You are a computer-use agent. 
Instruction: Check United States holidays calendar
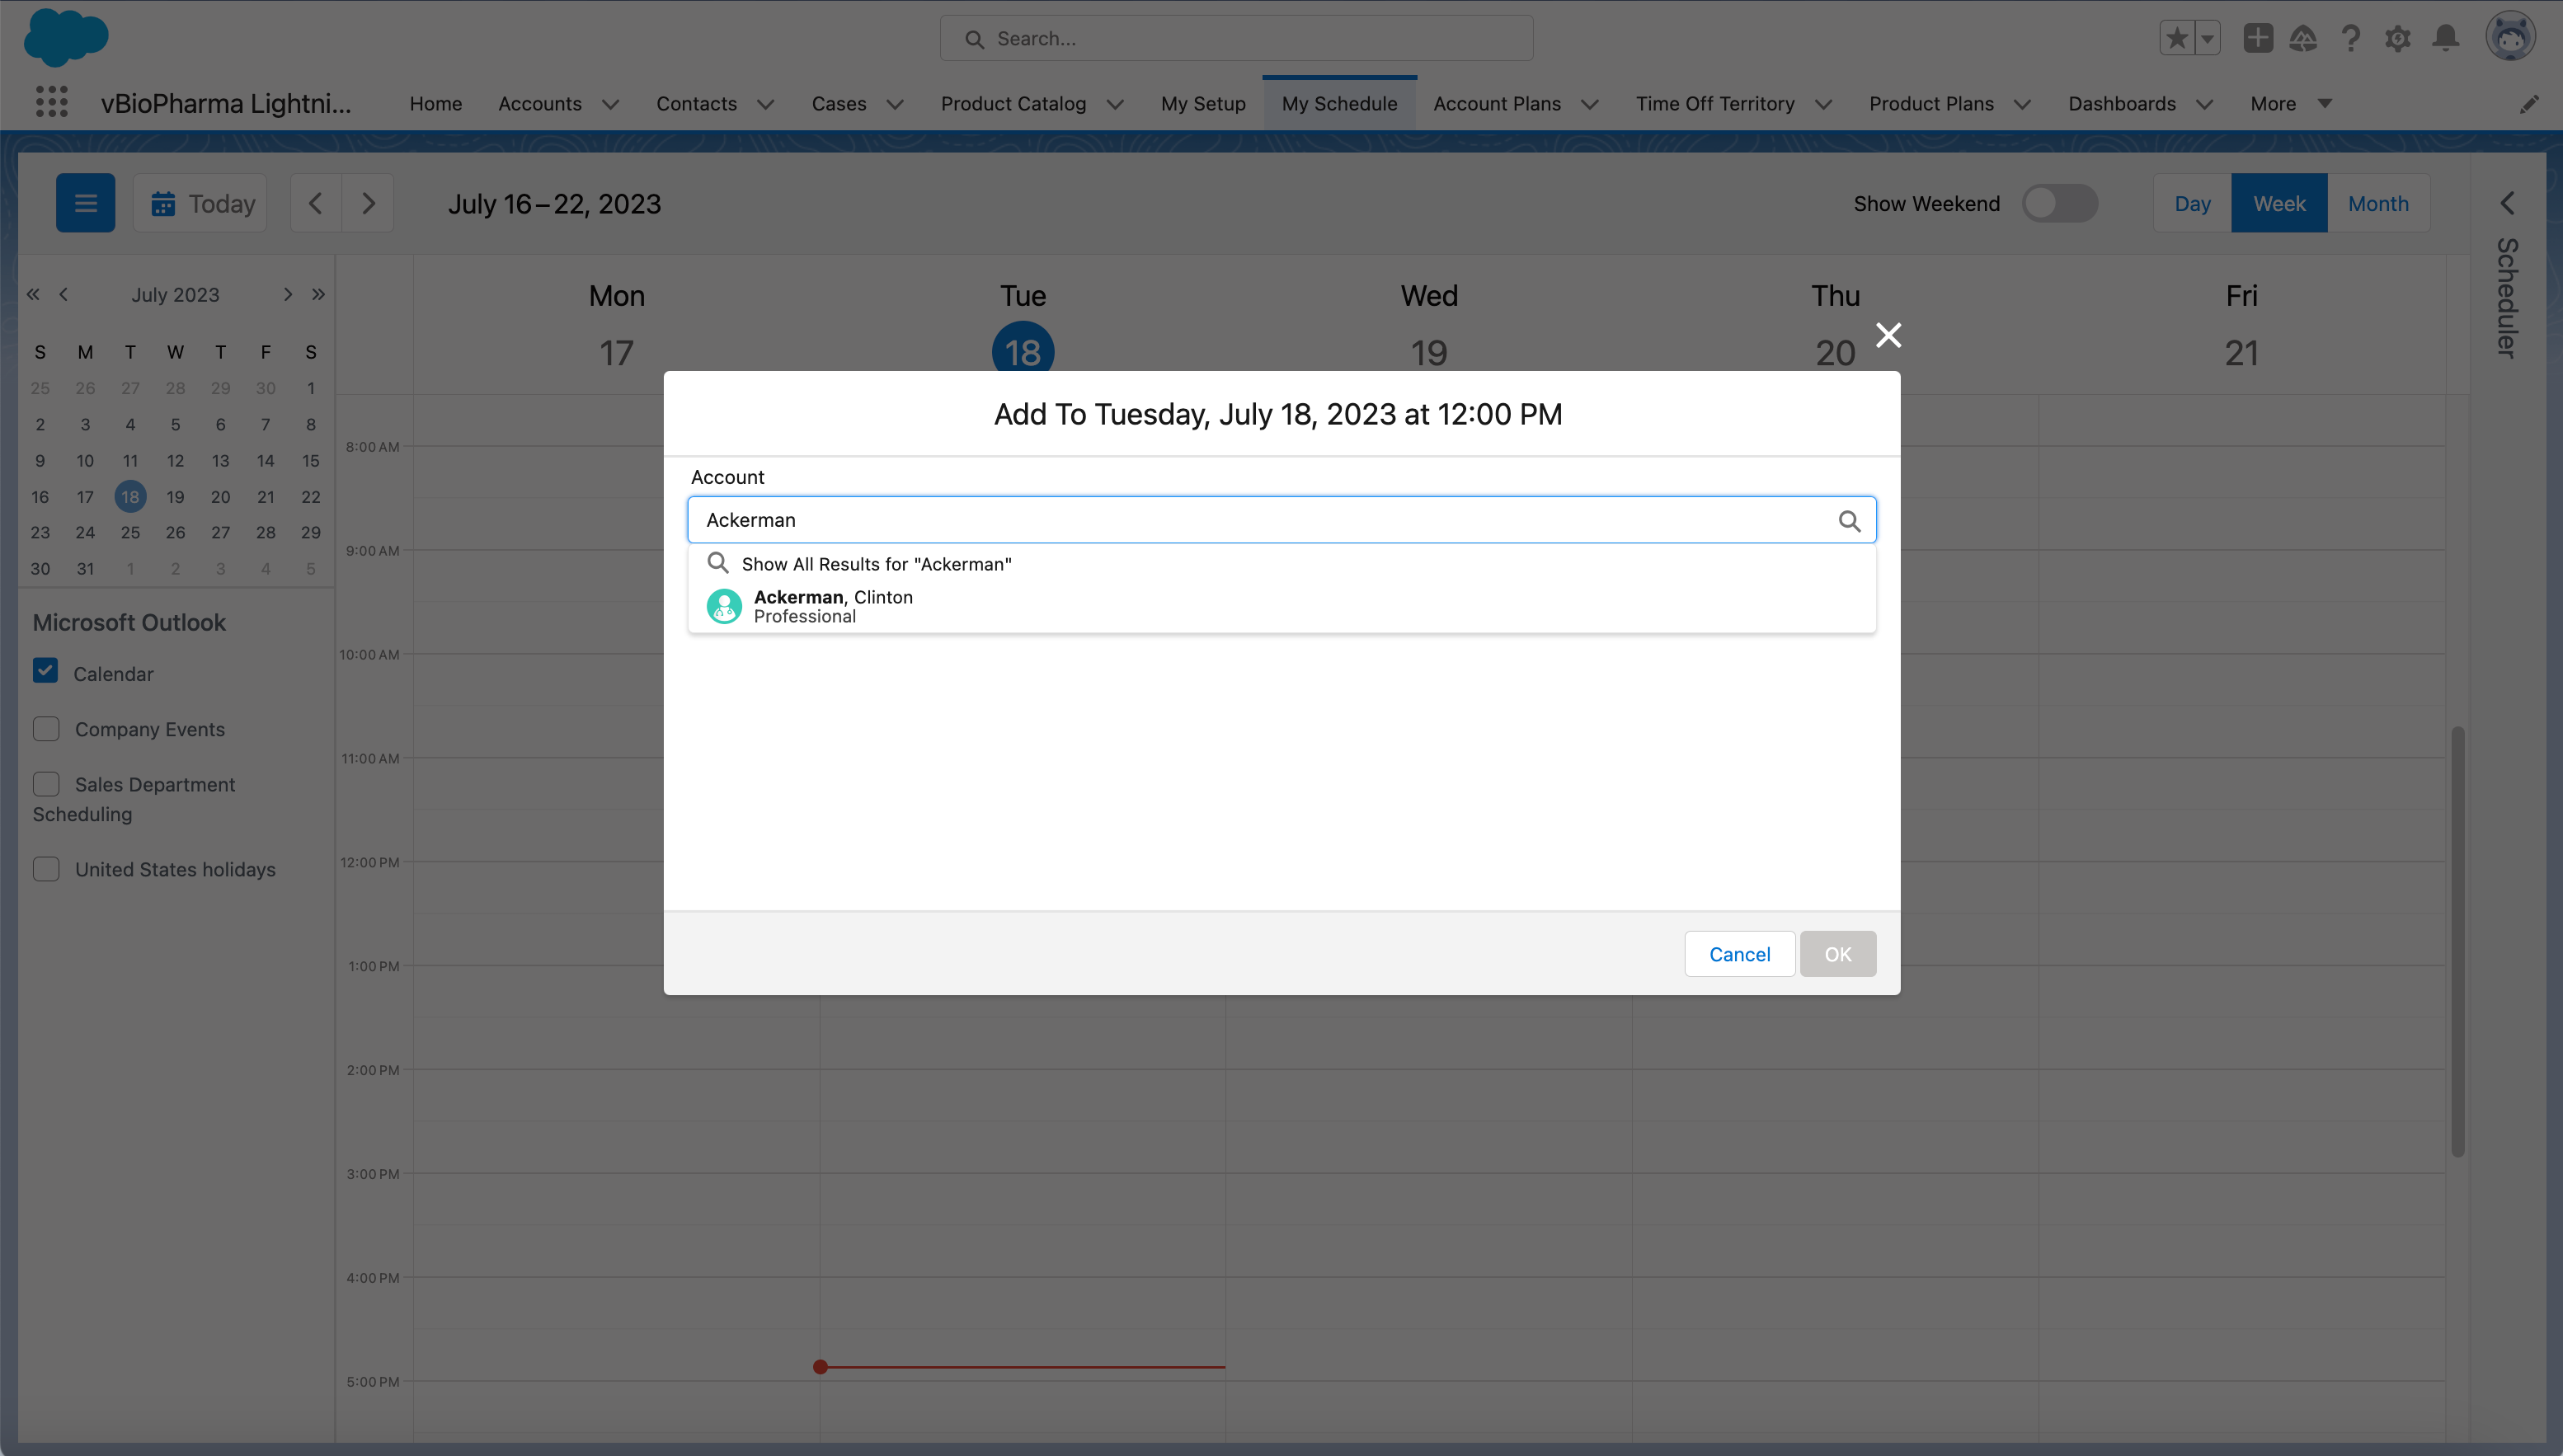click(x=46, y=868)
